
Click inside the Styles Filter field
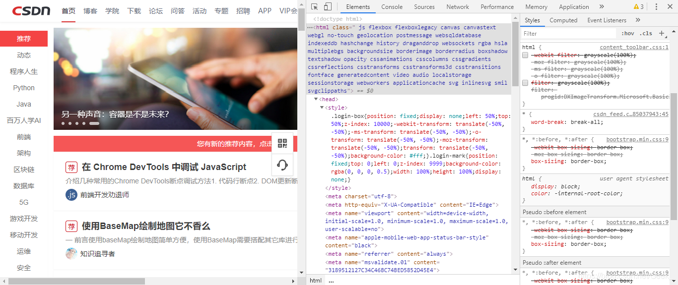(x=569, y=33)
